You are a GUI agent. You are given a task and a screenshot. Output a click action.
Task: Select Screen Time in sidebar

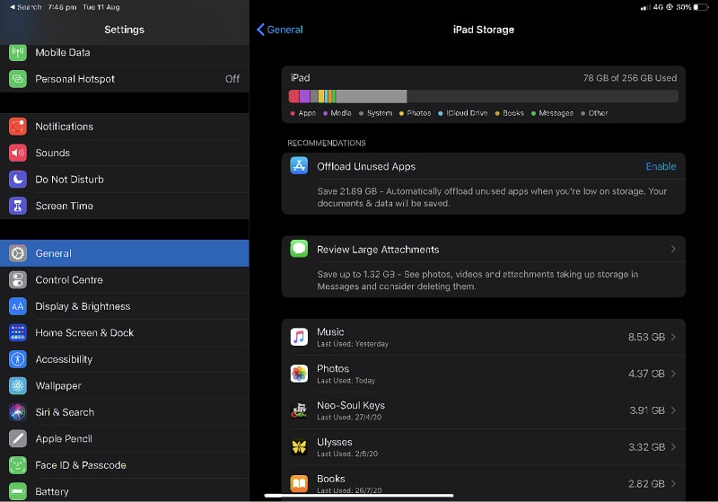click(125, 207)
